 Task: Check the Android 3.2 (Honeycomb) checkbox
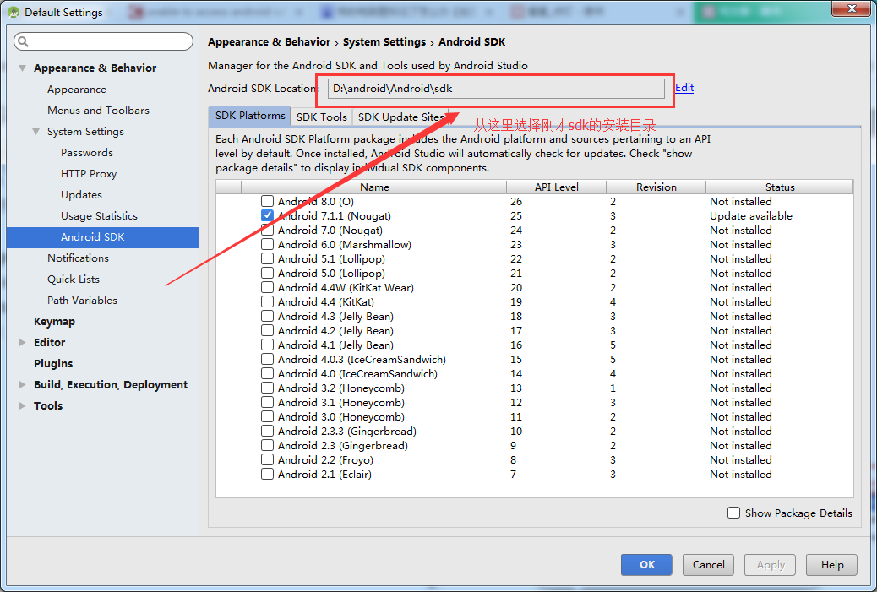click(267, 388)
